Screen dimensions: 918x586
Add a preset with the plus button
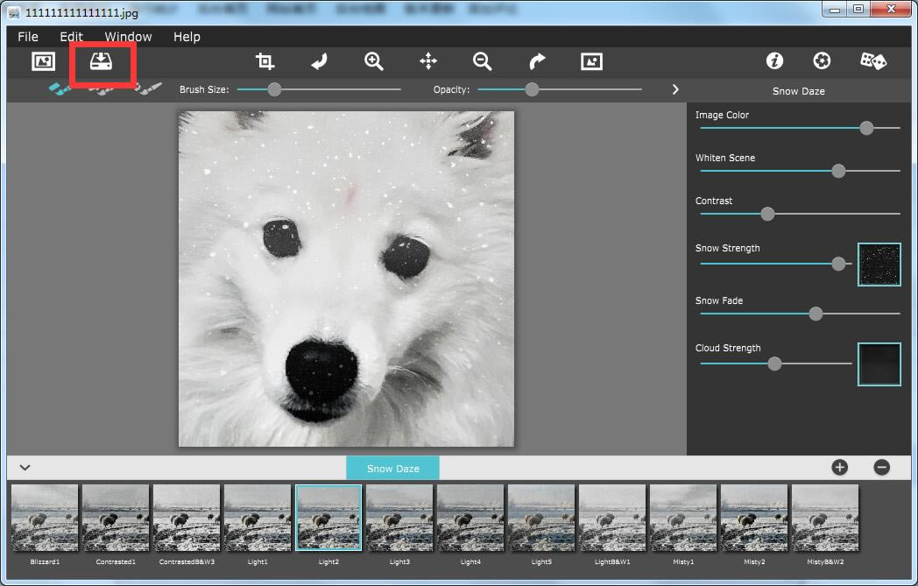839,468
